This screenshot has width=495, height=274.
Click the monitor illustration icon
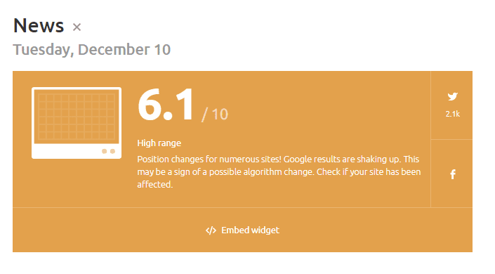(x=77, y=123)
